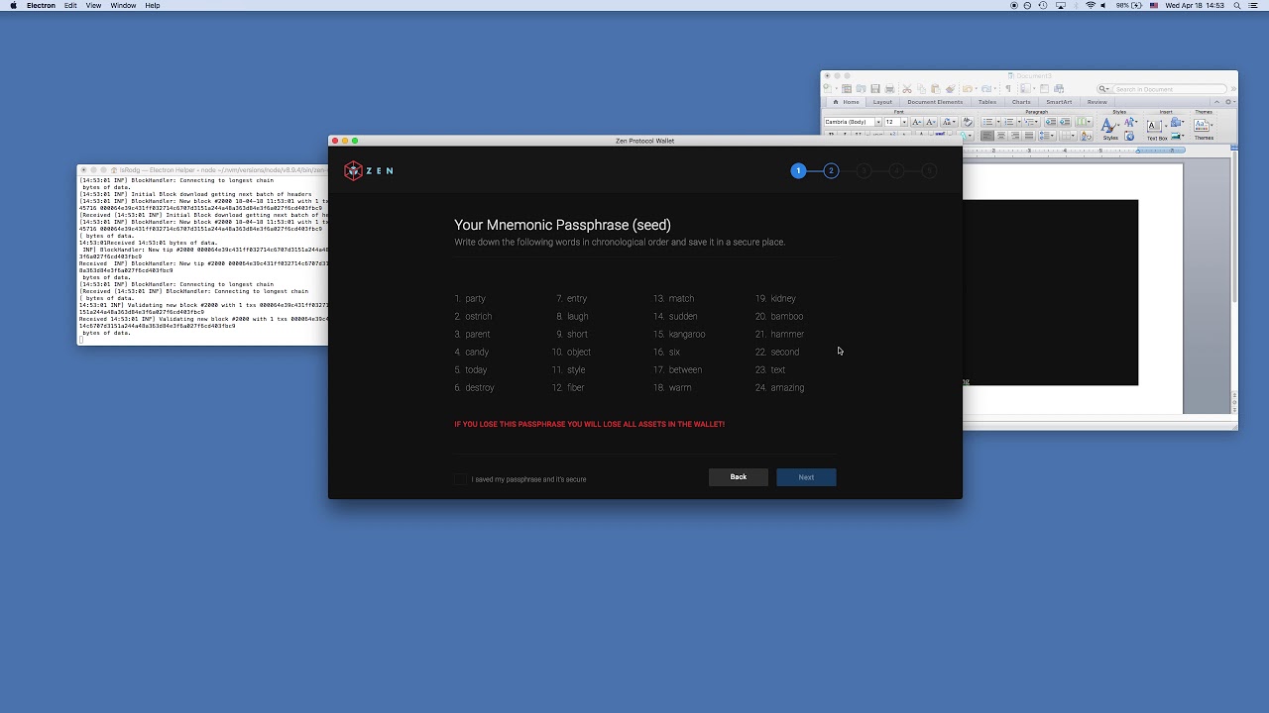Image resolution: width=1269 pixels, height=713 pixels.
Task: Click the Styles button in Word ribbon
Action: click(x=1111, y=129)
